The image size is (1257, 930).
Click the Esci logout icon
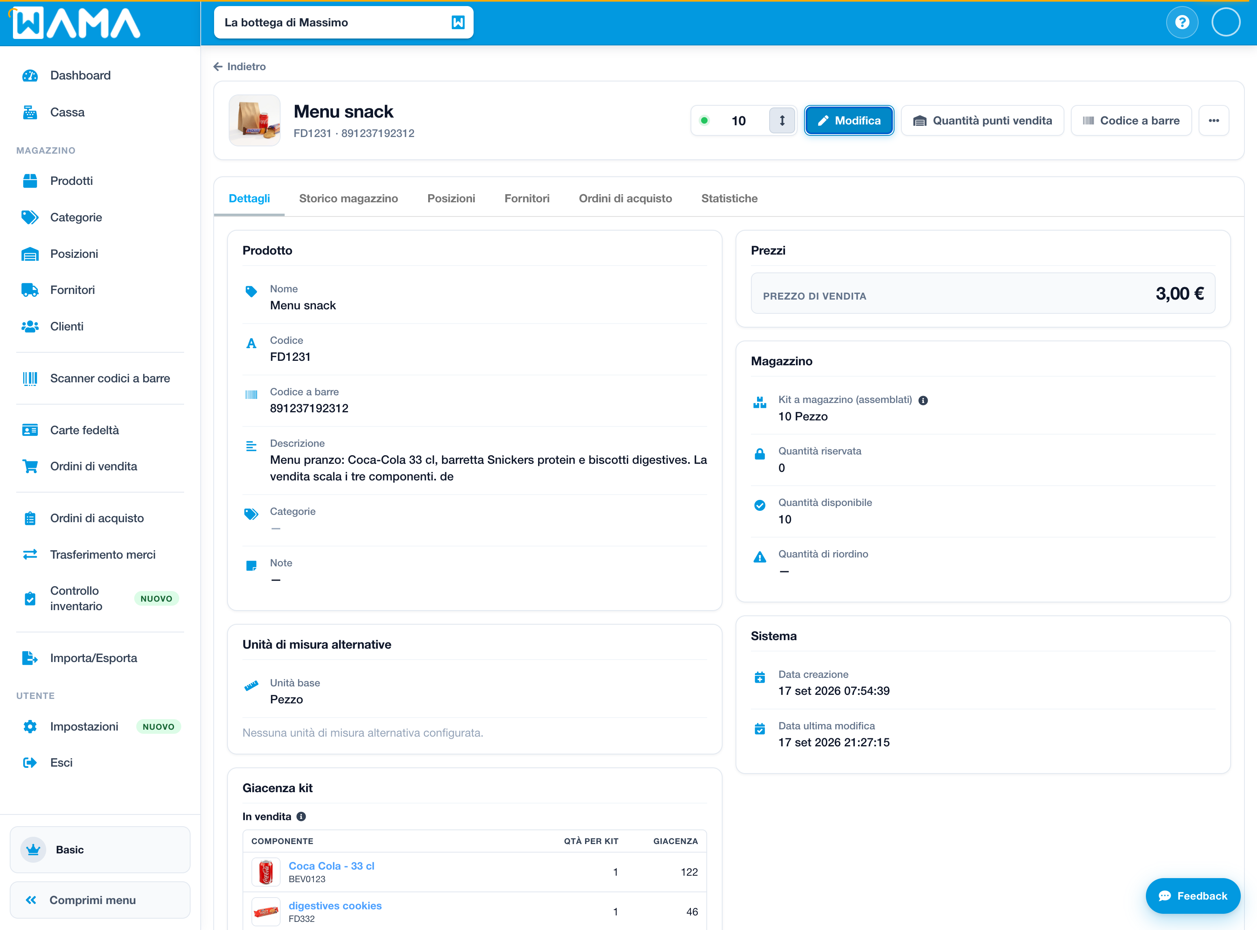click(30, 763)
